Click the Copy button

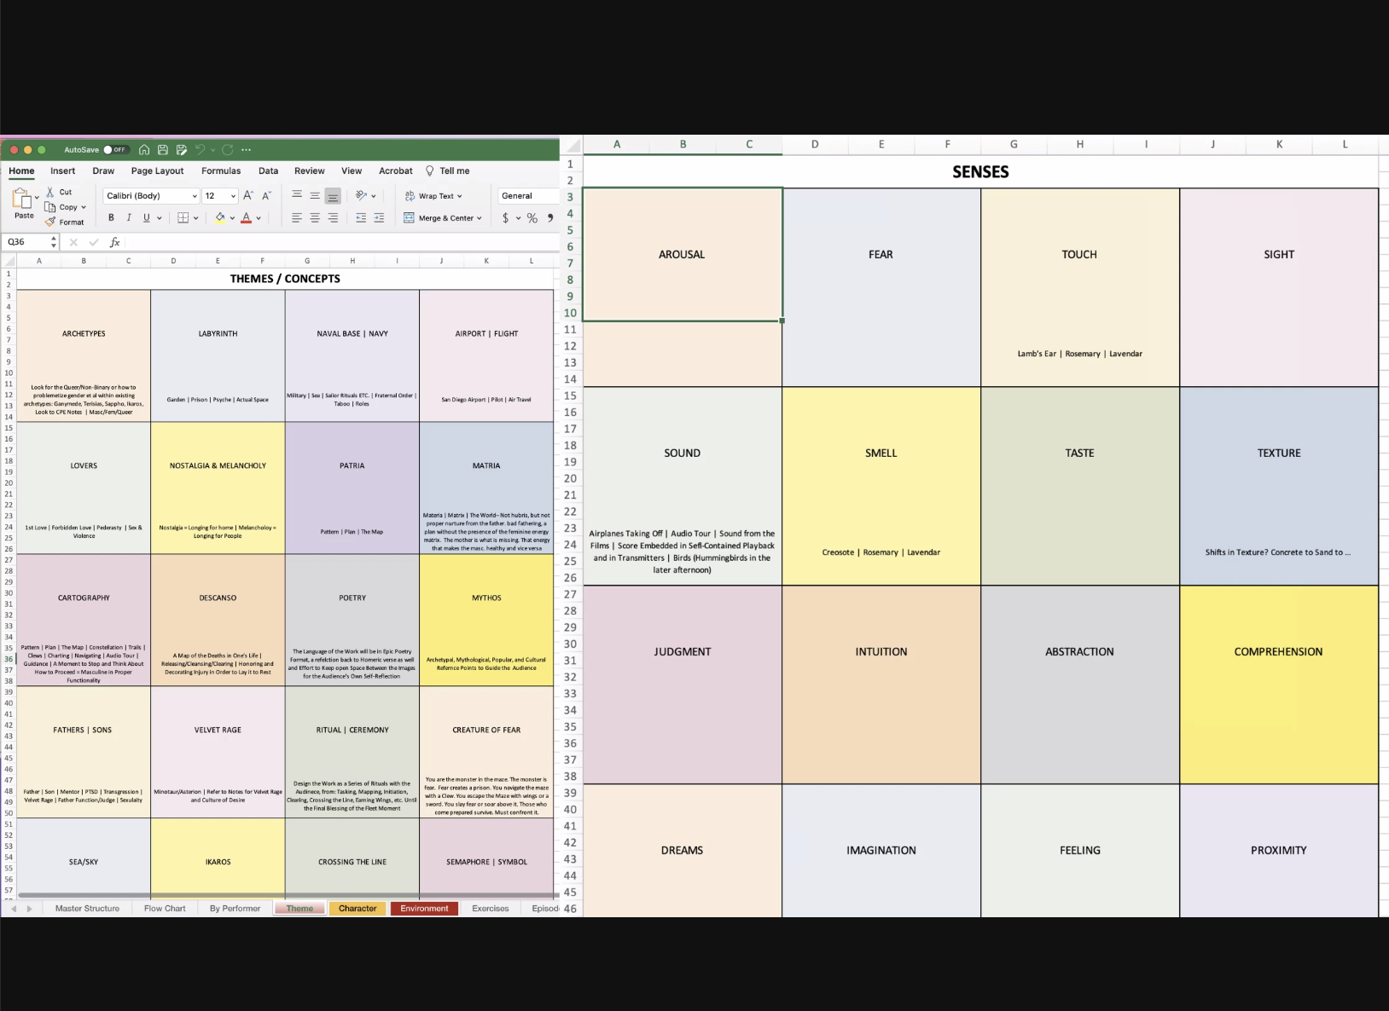coord(62,207)
